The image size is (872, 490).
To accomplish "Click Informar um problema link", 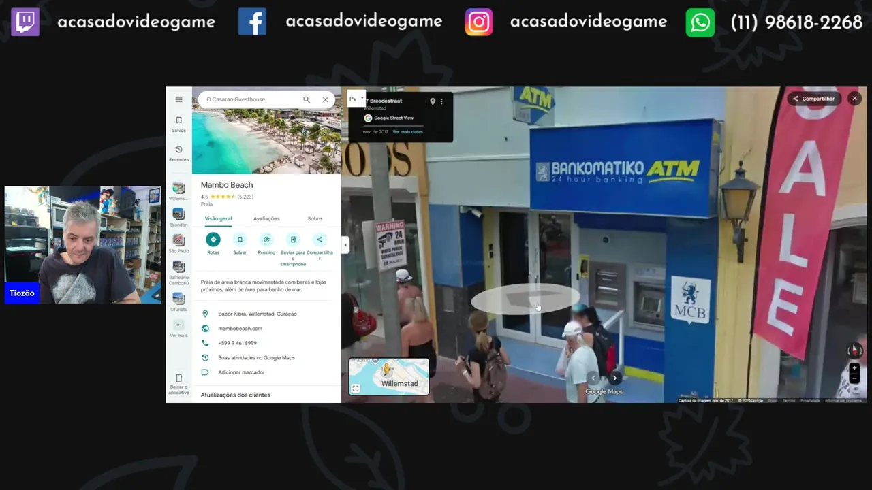I will click(x=843, y=400).
